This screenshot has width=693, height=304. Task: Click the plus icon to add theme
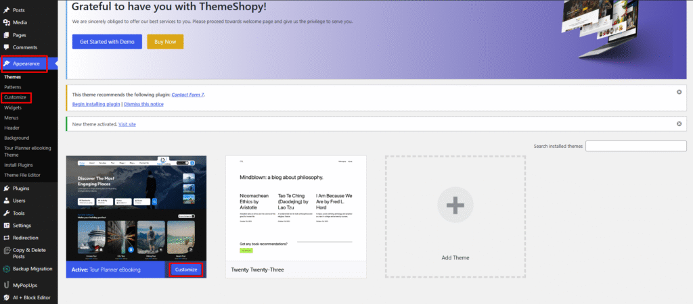click(x=455, y=205)
